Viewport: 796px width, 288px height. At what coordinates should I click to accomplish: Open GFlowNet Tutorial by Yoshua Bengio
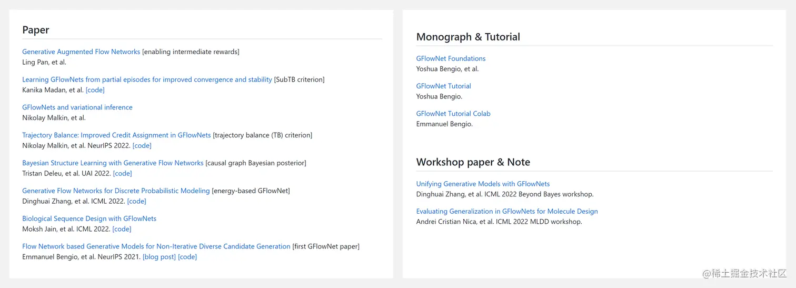pyautogui.click(x=443, y=86)
